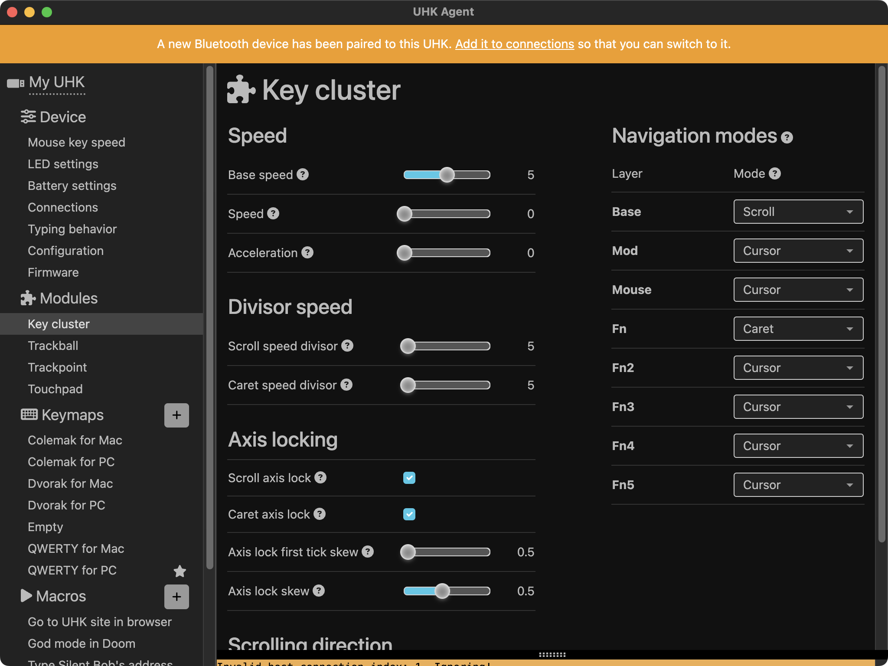Image resolution: width=888 pixels, height=666 pixels.
Task: Open the Mod layer Cursor dropdown
Action: click(x=798, y=251)
